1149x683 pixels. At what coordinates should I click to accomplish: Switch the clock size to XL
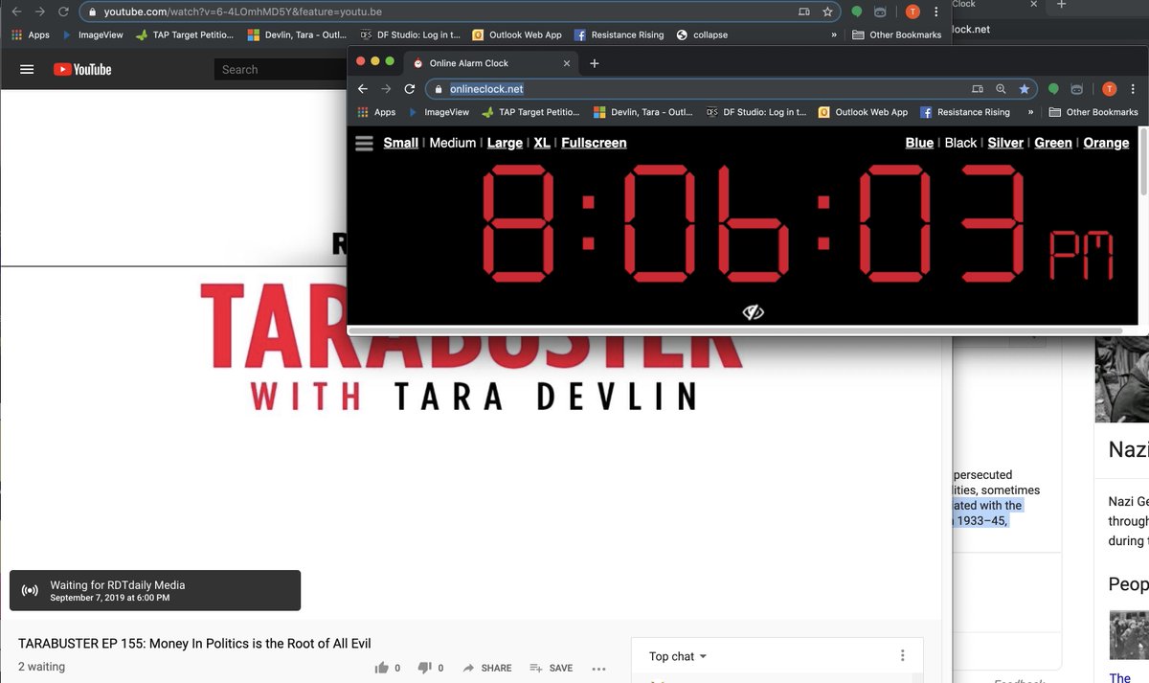(x=542, y=143)
